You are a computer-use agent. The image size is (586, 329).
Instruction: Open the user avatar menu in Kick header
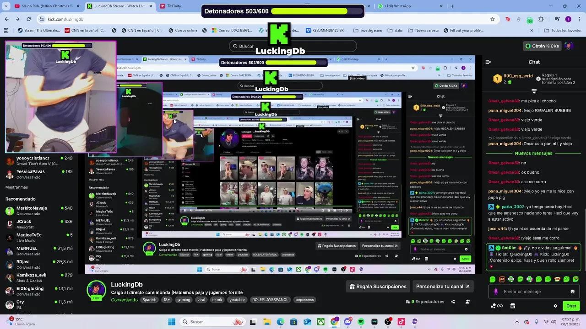[569, 46]
